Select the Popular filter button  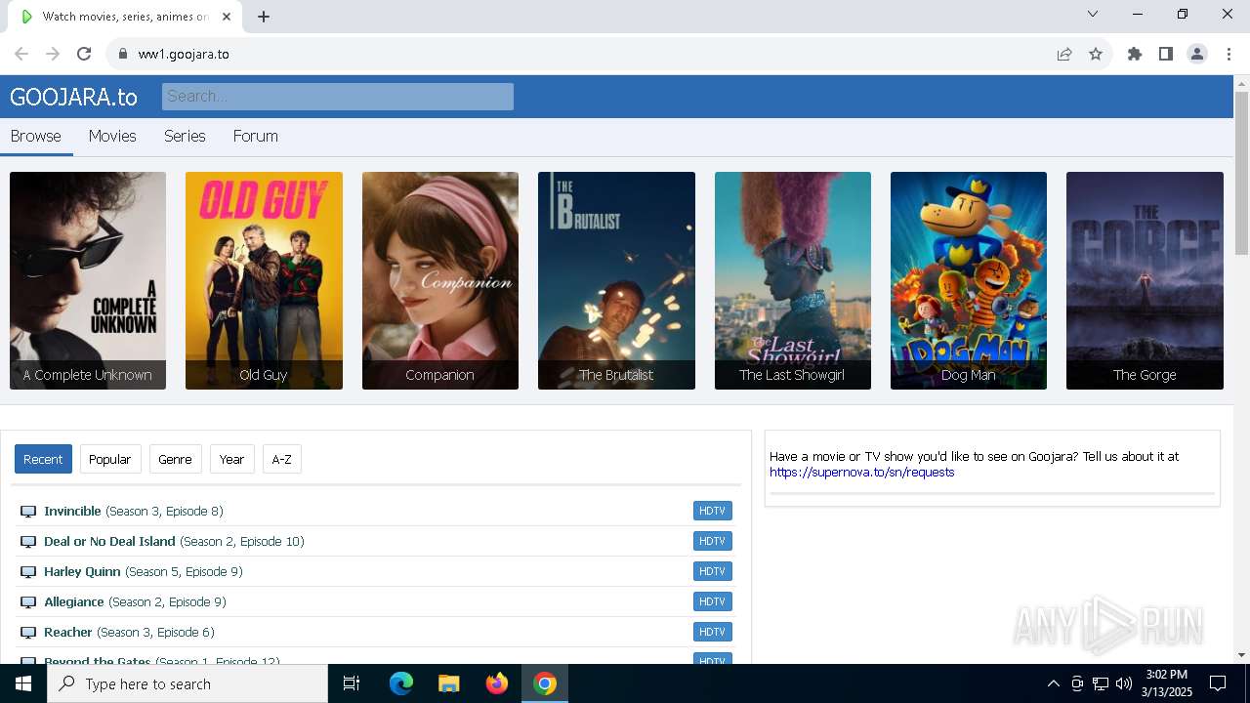(x=110, y=459)
